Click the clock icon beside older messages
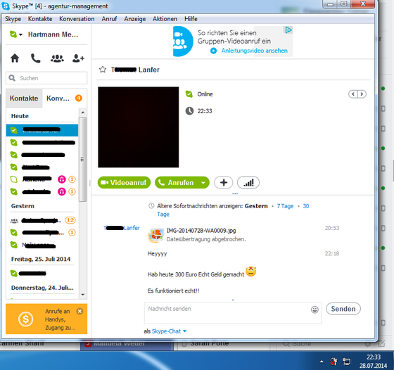394x370 pixels. pos(151,206)
